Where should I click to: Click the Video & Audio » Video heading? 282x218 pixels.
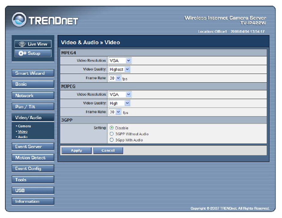(x=90, y=43)
